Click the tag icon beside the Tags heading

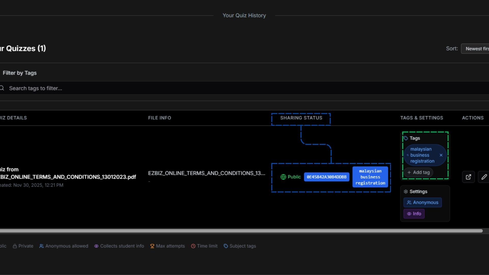pyautogui.click(x=406, y=138)
